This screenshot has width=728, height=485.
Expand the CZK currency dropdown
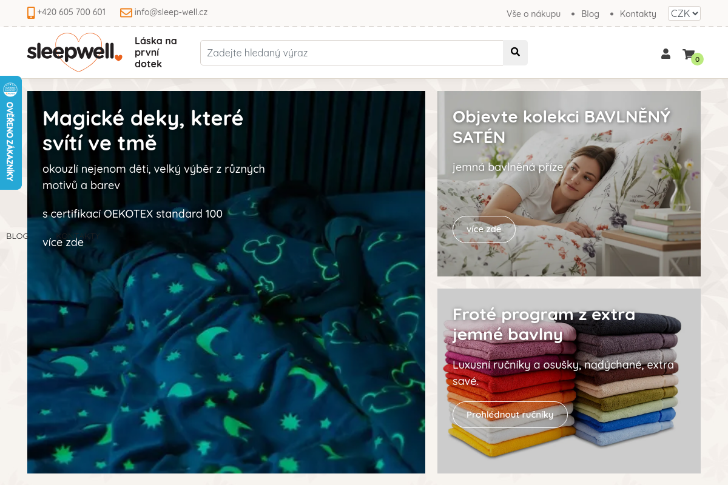(x=684, y=13)
